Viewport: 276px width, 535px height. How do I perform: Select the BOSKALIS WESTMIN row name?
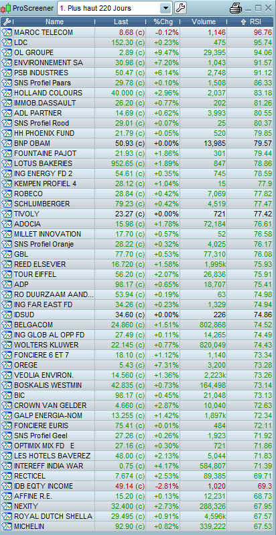(x=48, y=385)
